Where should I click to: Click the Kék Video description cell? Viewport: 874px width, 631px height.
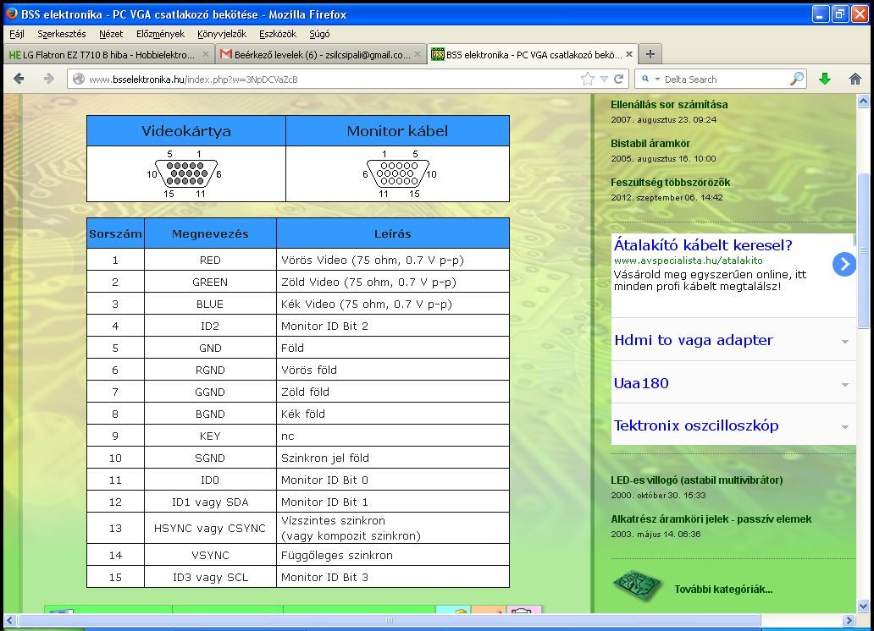(393, 305)
